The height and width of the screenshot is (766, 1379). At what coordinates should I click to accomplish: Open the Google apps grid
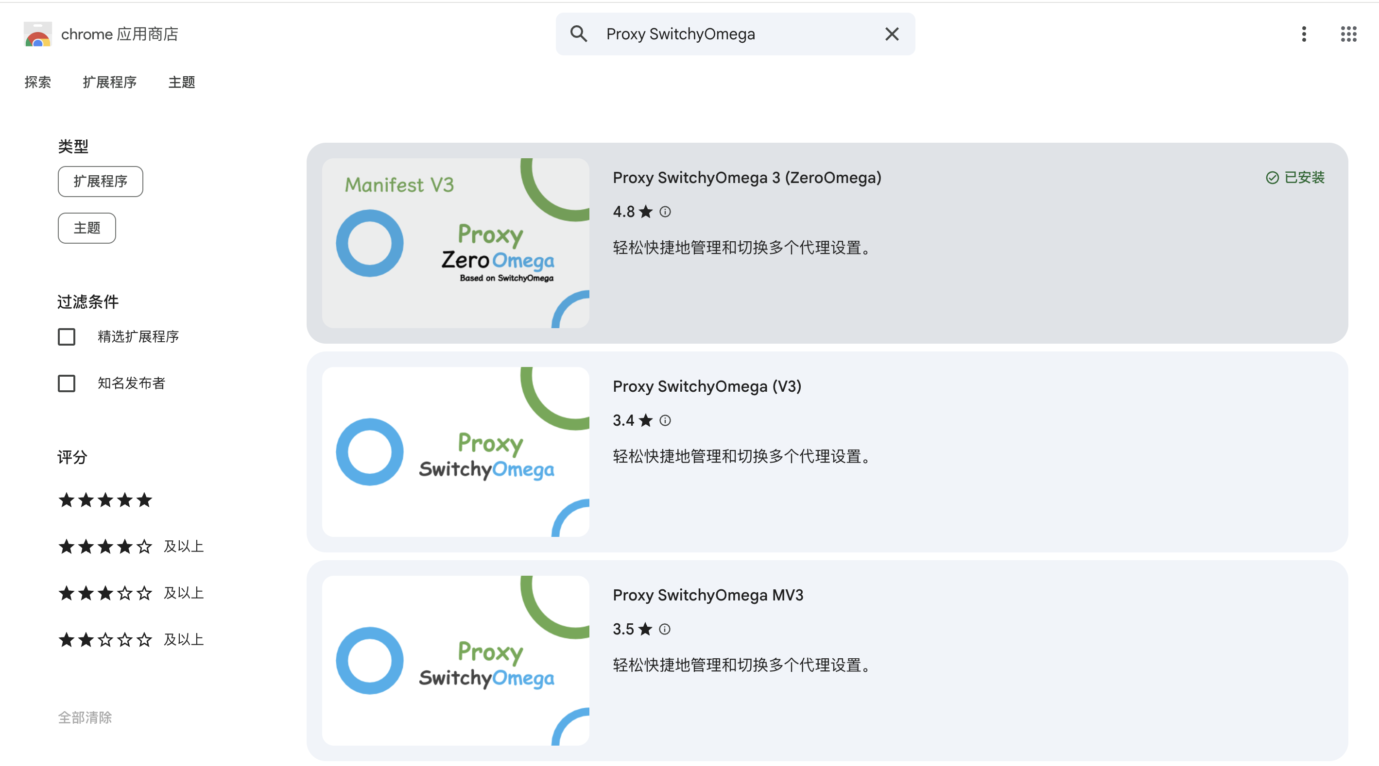click(x=1348, y=33)
